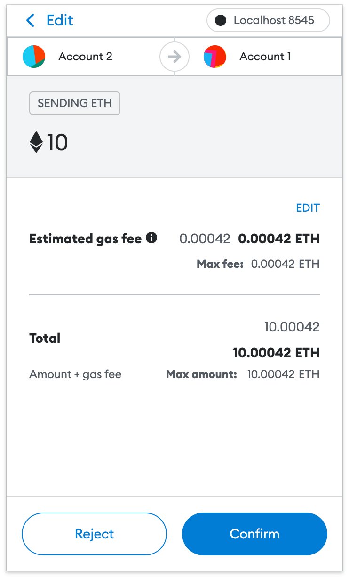Open the Localhost 8545 network selector
This screenshot has height=579, width=349.
268,21
